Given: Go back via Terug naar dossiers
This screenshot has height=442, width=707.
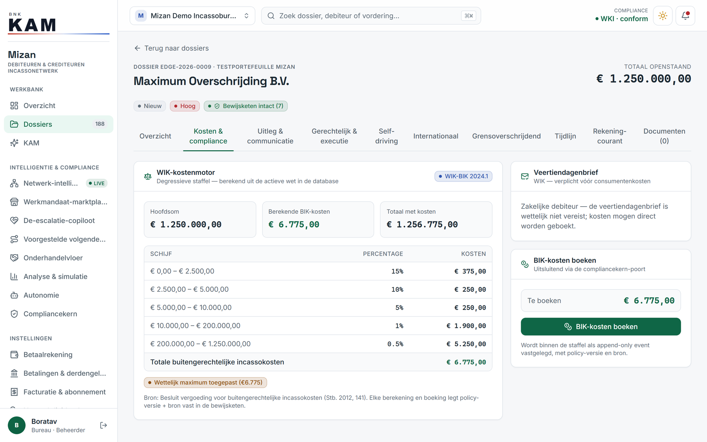Looking at the screenshot, I should (171, 48).
